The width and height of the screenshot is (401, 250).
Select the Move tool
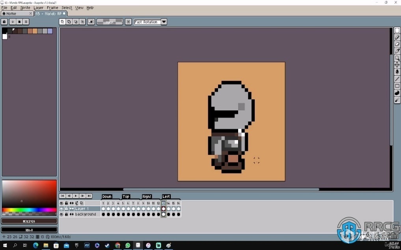coord(397,65)
